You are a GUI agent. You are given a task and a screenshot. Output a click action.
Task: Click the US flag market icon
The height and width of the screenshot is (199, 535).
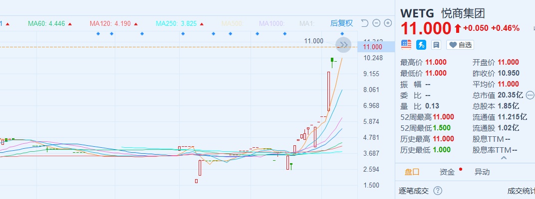click(x=406, y=45)
